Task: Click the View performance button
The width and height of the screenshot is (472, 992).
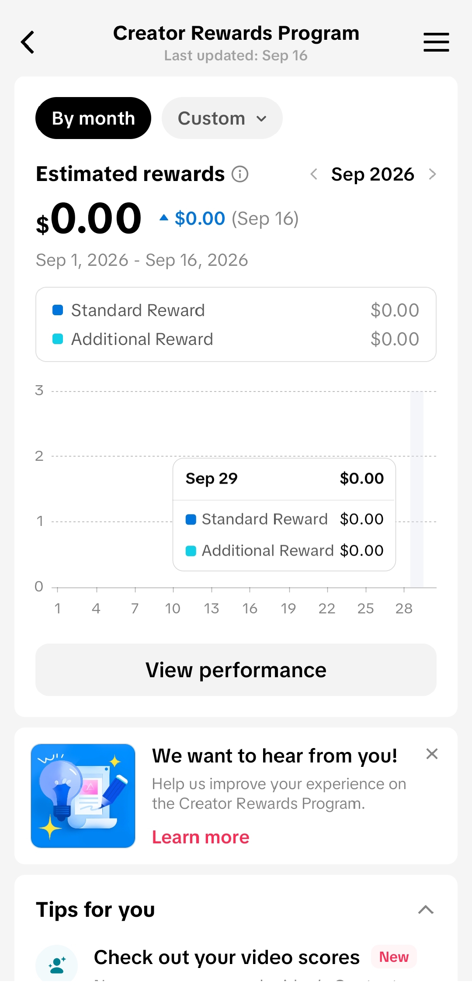Action: pyautogui.click(x=236, y=670)
